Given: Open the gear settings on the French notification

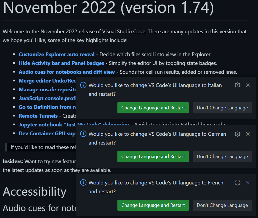Looking at the screenshot, I should pyautogui.click(x=237, y=183).
